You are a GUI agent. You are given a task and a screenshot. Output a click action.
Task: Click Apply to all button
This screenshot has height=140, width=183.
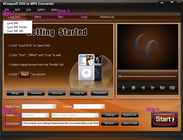130,115
